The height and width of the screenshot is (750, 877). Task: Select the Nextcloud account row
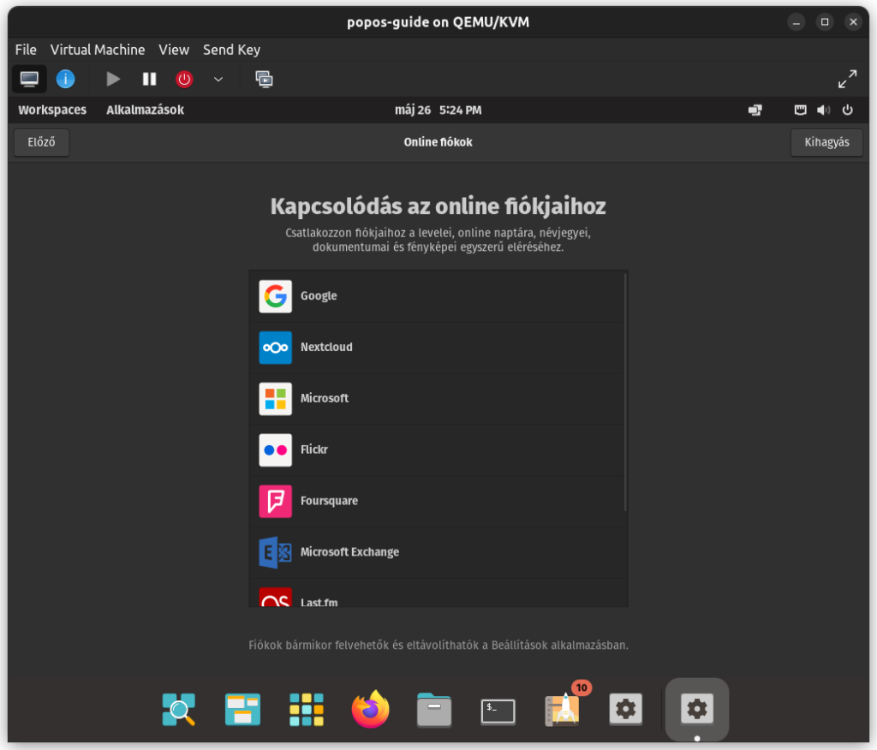(438, 348)
